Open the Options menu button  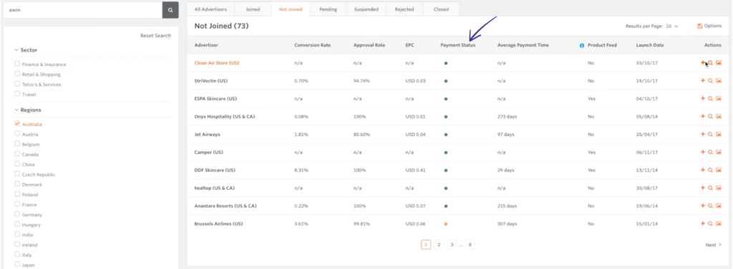(709, 26)
